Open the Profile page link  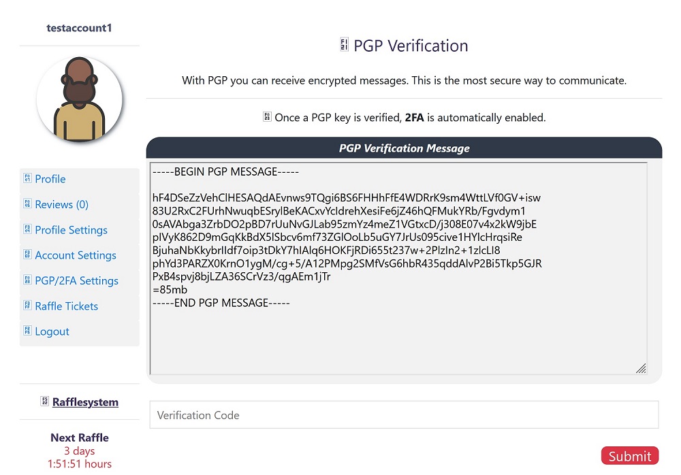click(x=50, y=178)
